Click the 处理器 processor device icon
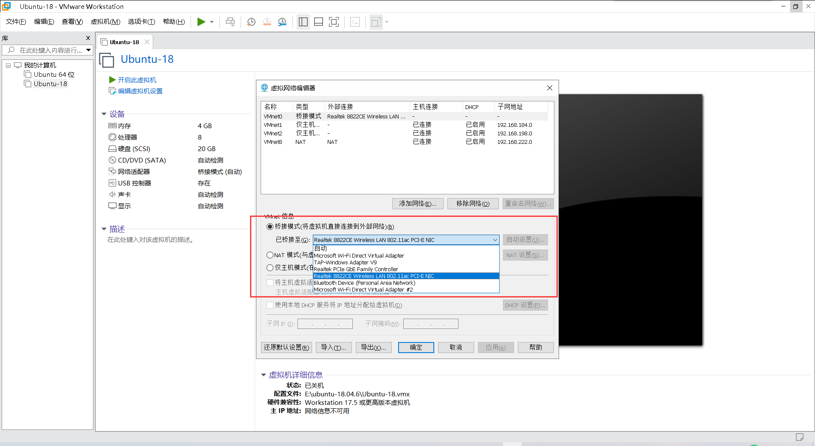 pos(112,137)
